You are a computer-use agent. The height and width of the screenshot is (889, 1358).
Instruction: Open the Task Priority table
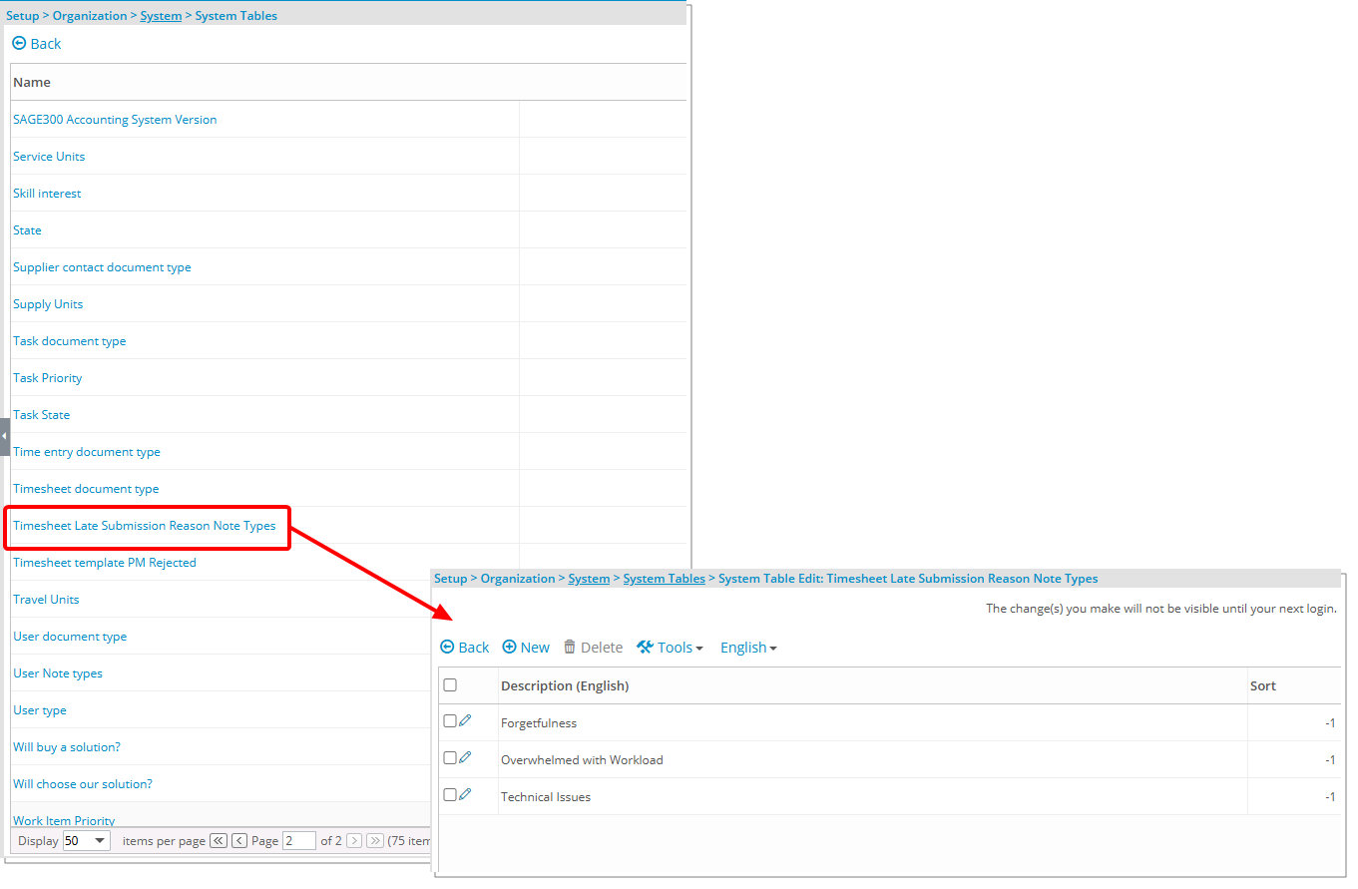point(48,378)
